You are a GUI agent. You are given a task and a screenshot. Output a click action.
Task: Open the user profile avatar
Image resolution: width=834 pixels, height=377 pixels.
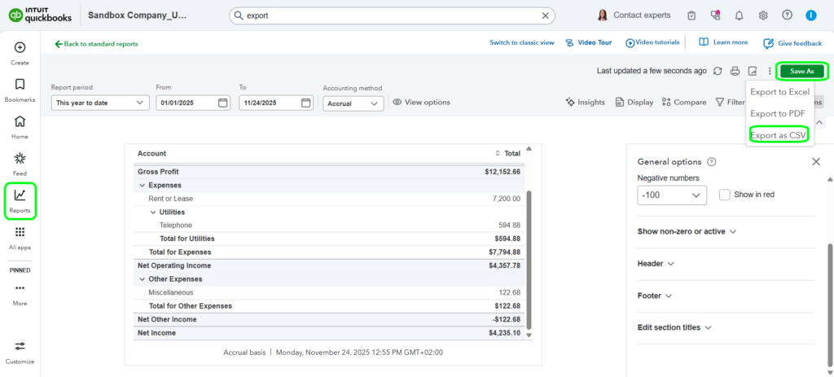point(810,15)
